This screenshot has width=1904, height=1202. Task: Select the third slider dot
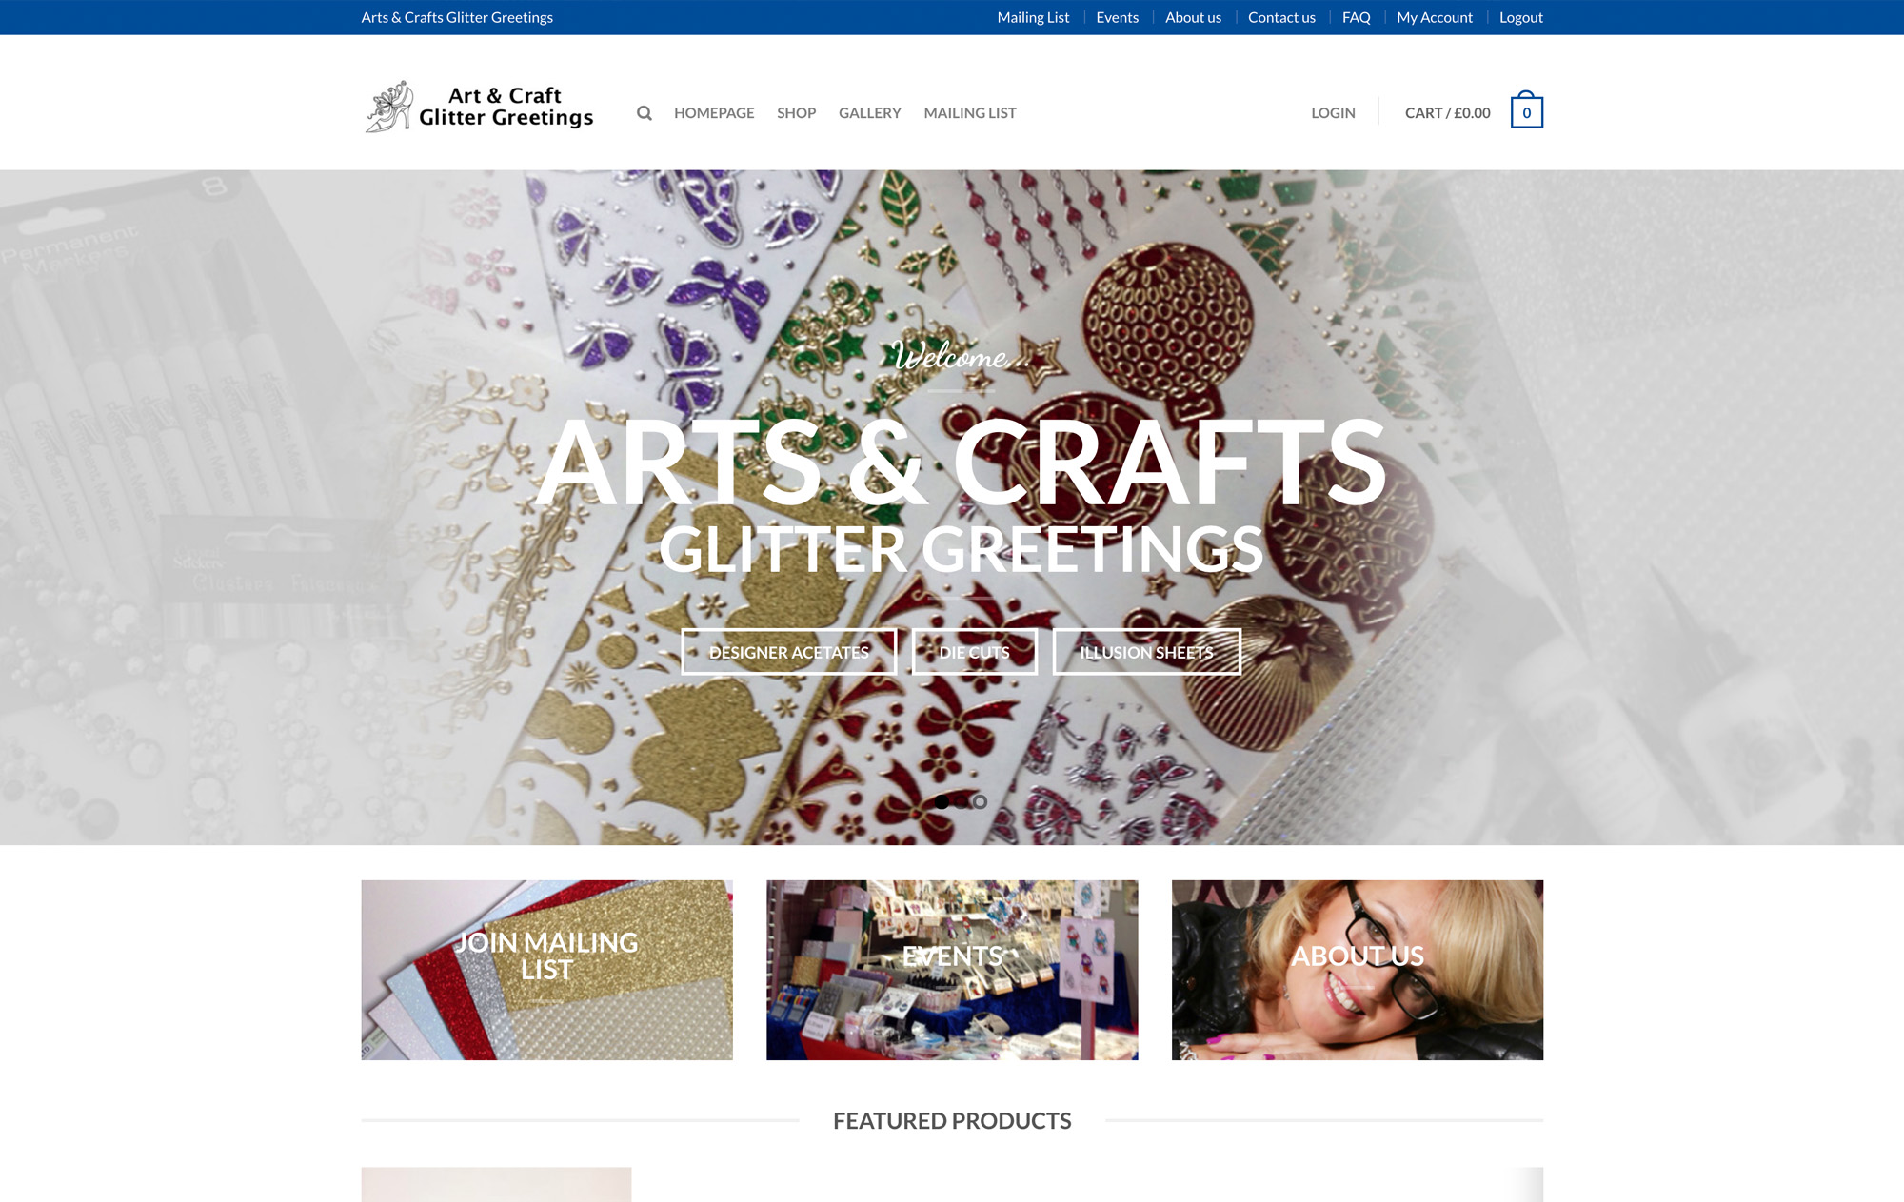click(x=980, y=802)
